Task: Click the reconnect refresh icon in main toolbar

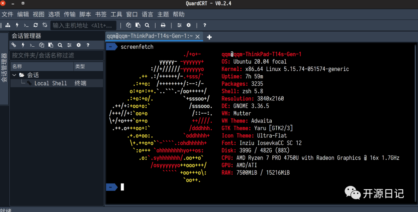Action: 36,25
